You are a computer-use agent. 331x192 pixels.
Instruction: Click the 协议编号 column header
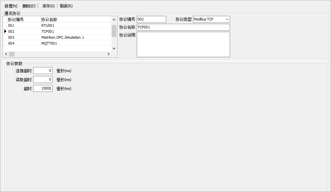click(x=24, y=19)
